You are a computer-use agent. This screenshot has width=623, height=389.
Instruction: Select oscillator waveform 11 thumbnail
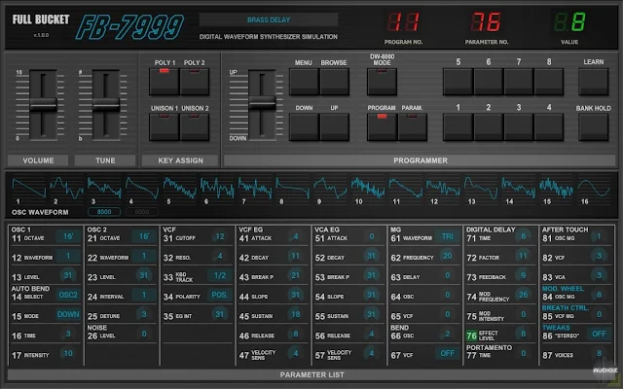[x=405, y=188]
